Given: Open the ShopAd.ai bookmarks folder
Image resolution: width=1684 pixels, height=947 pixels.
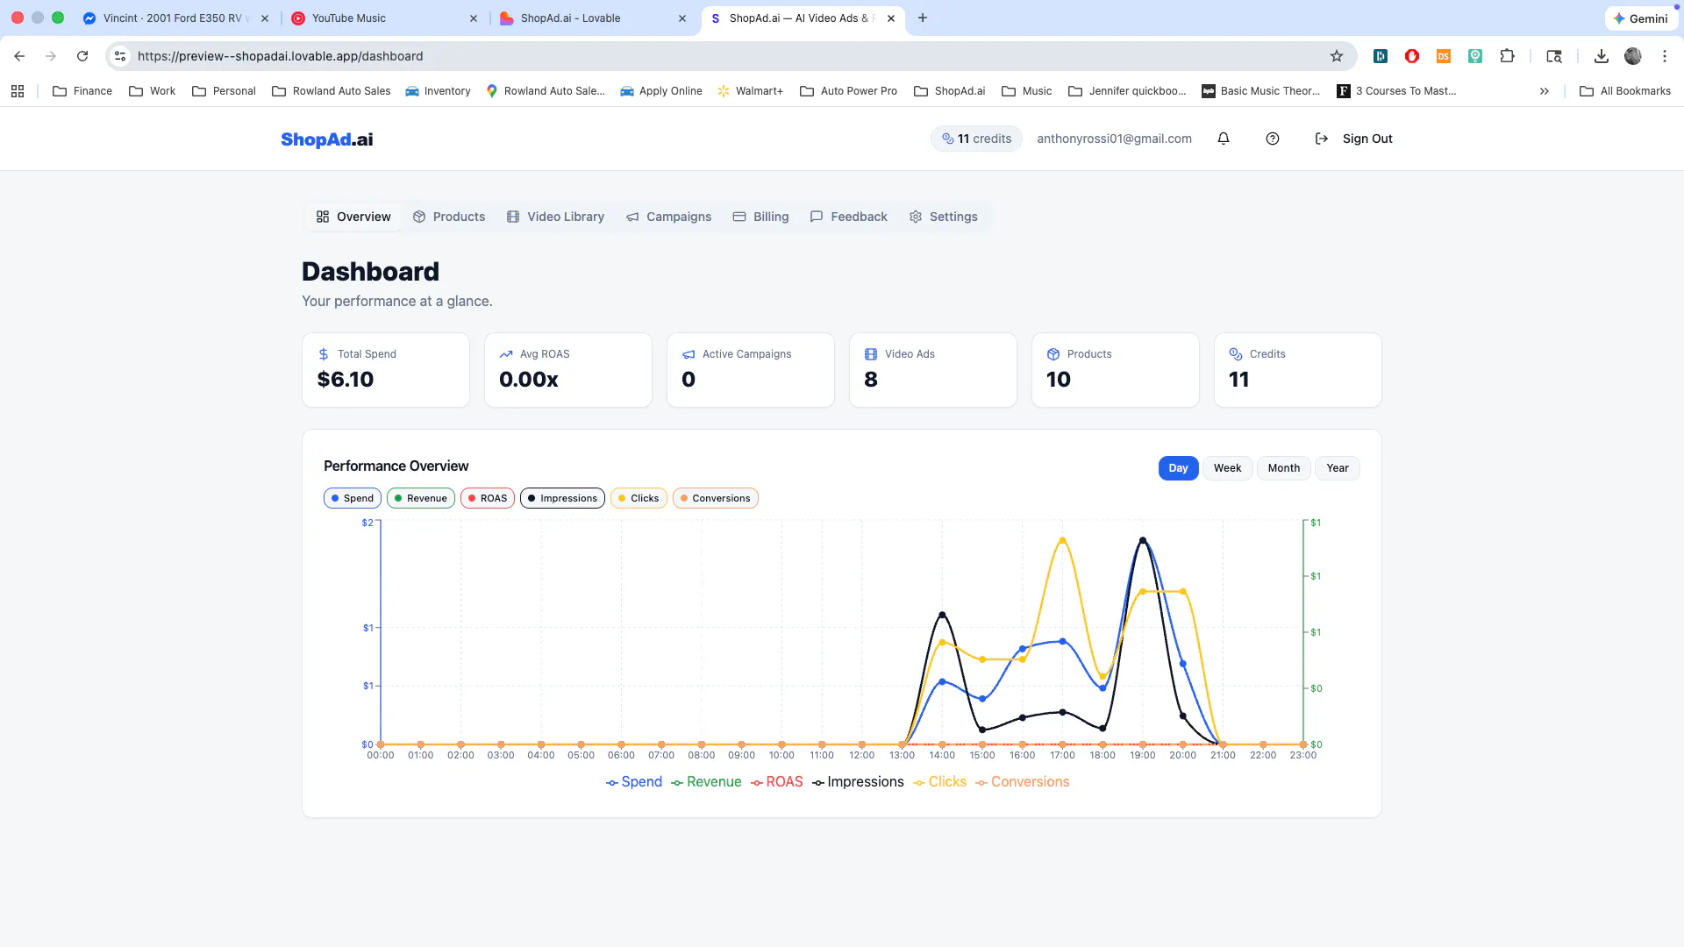Looking at the screenshot, I should [x=950, y=91].
